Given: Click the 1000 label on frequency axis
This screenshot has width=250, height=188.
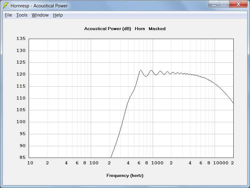Looking at the screenshot, I should pyautogui.click(x=157, y=163).
